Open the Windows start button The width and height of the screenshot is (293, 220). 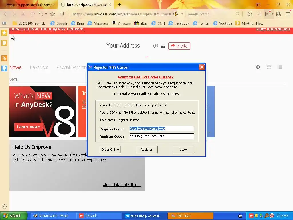pos(14,216)
